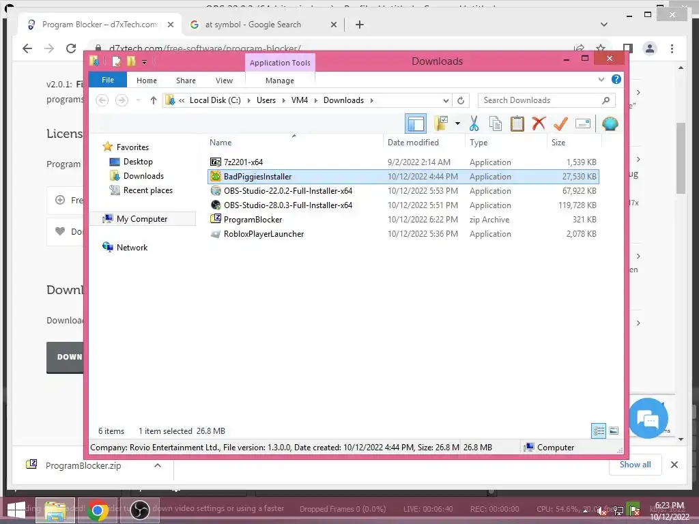Sort files by Name column header
Viewport: 699px width, 524px height.
pos(294,142)
